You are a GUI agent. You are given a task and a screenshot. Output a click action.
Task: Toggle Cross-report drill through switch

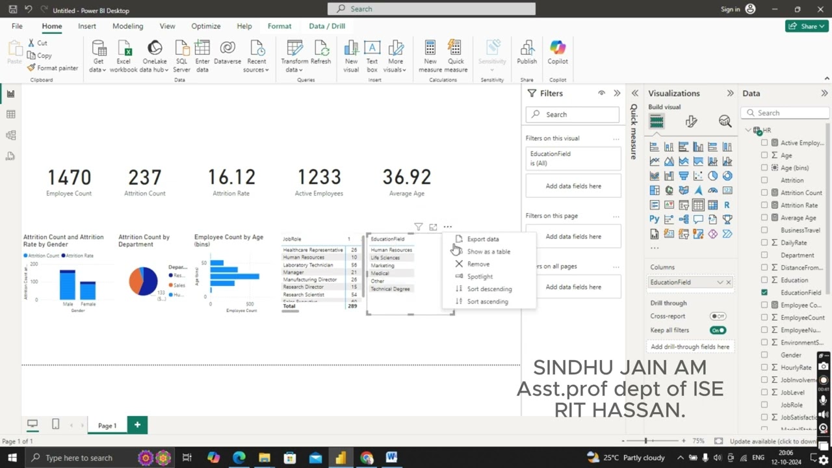pyautogui.click(x=718, y=317)
